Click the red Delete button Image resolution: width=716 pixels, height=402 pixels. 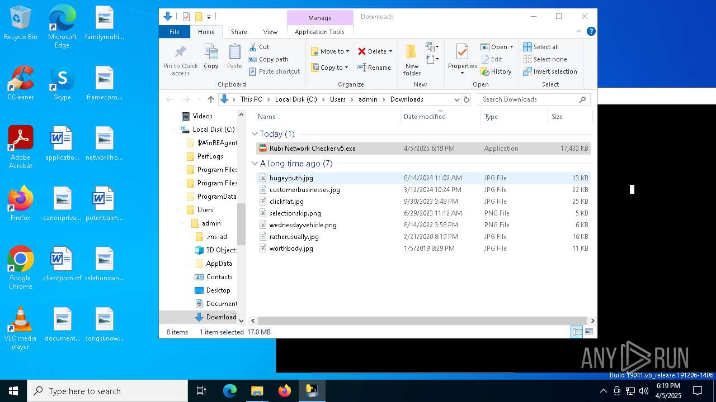(x=372, y=51)
